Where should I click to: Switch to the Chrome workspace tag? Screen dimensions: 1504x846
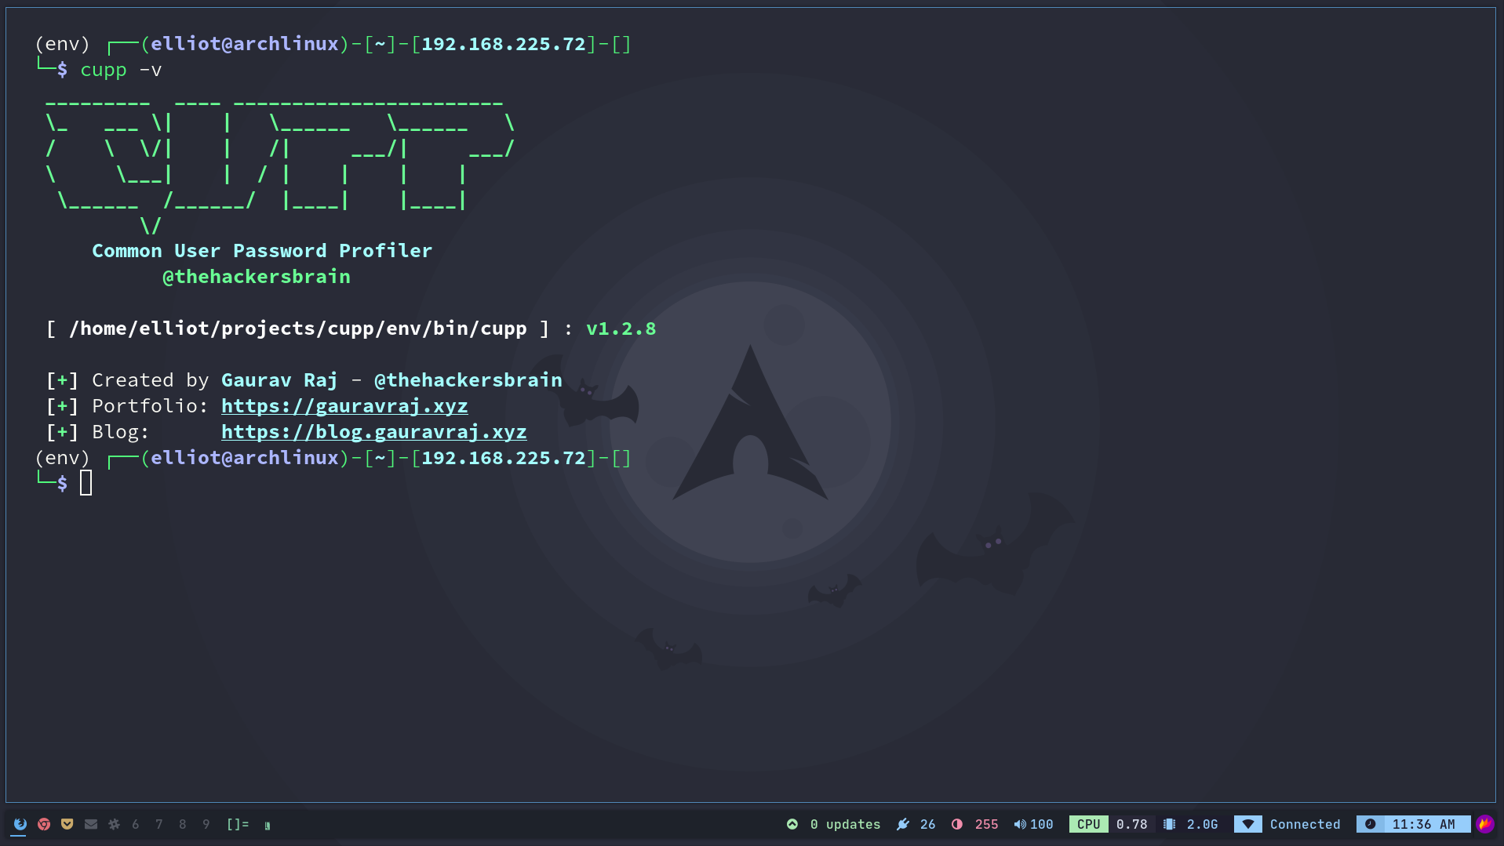[44, 824]
